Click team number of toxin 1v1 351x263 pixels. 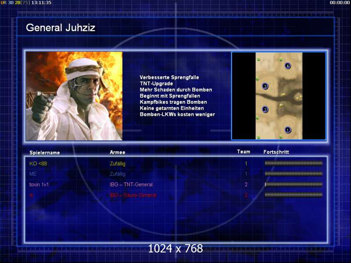(246, 185)
